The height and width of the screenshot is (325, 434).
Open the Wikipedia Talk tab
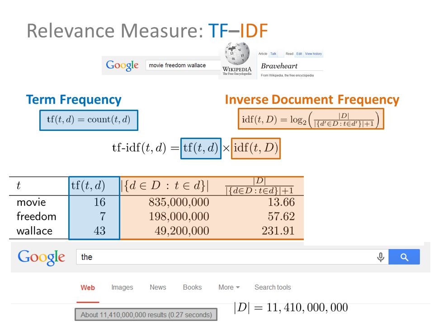tap(273, 54)
